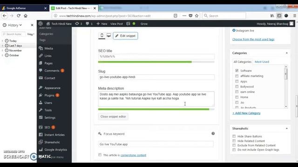This screenshot has width=298, height=167.
Task: Enable Hide Related Content
Action: pos(234,141)
